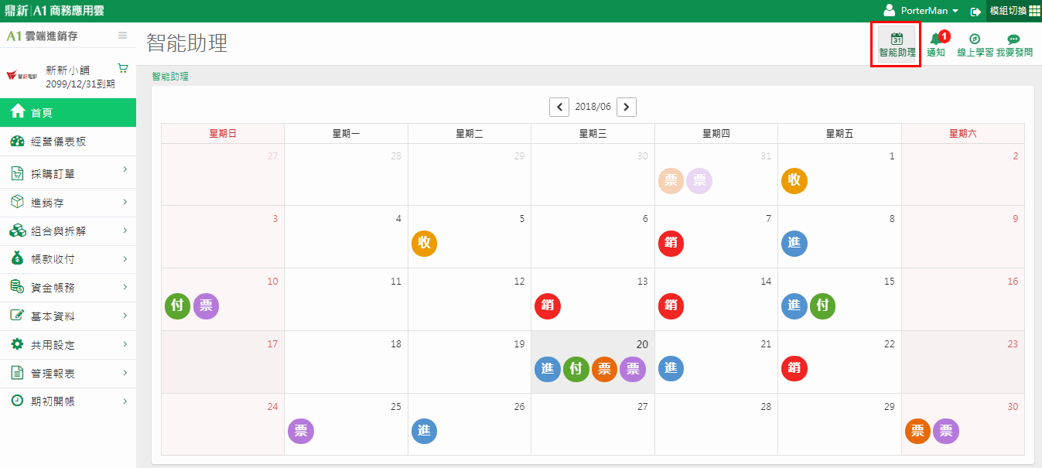
Task: Expand the 資金帳務 menu chevron
Action: point(125,287)
